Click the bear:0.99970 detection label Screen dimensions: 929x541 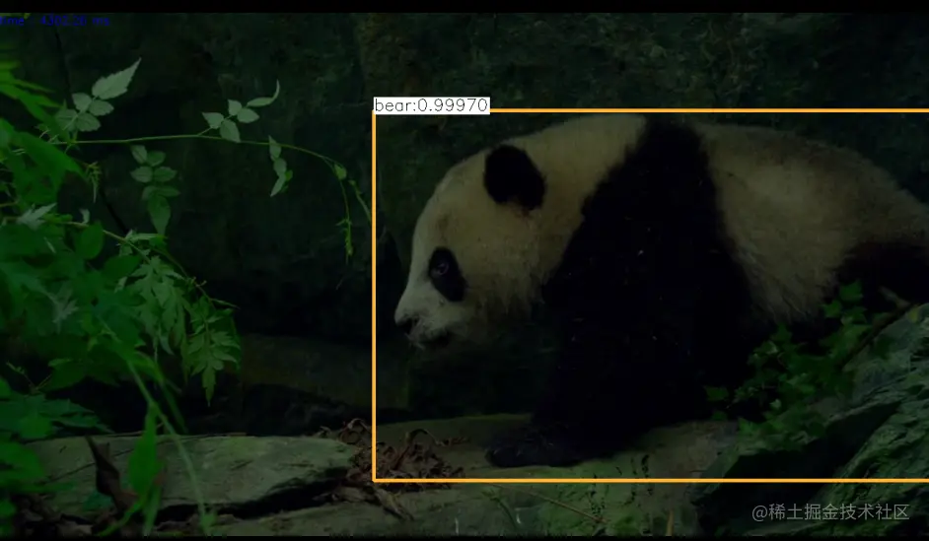click(x=431, y=104)
